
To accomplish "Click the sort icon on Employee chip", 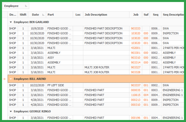I will coord(26,6).
